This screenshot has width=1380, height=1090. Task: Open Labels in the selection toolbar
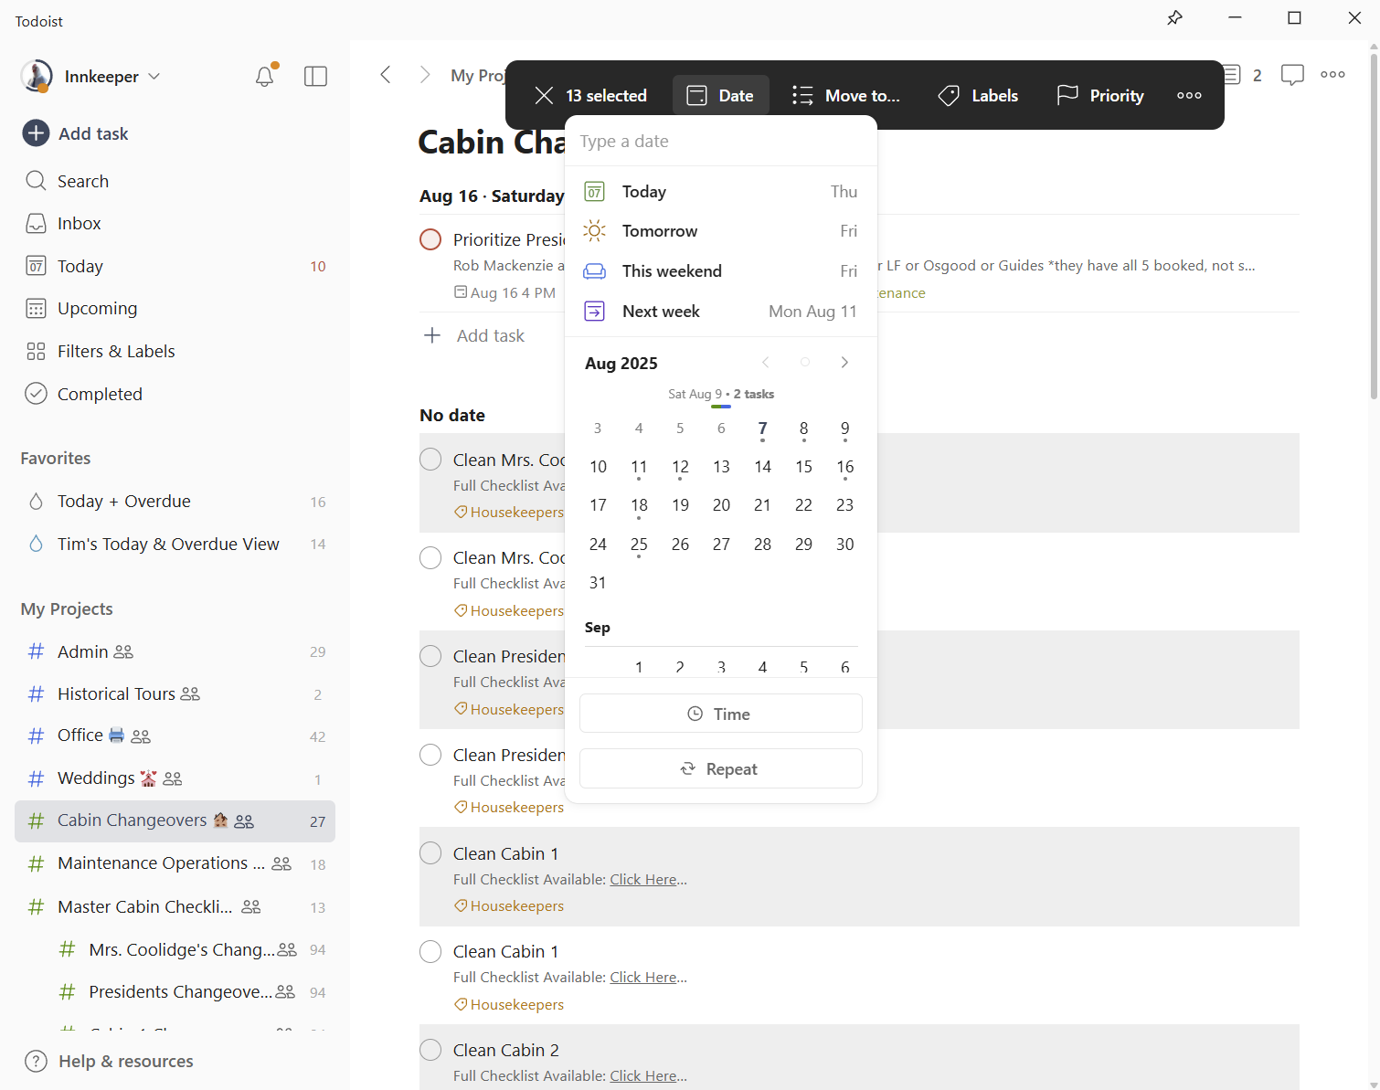(x=978, y=96)
